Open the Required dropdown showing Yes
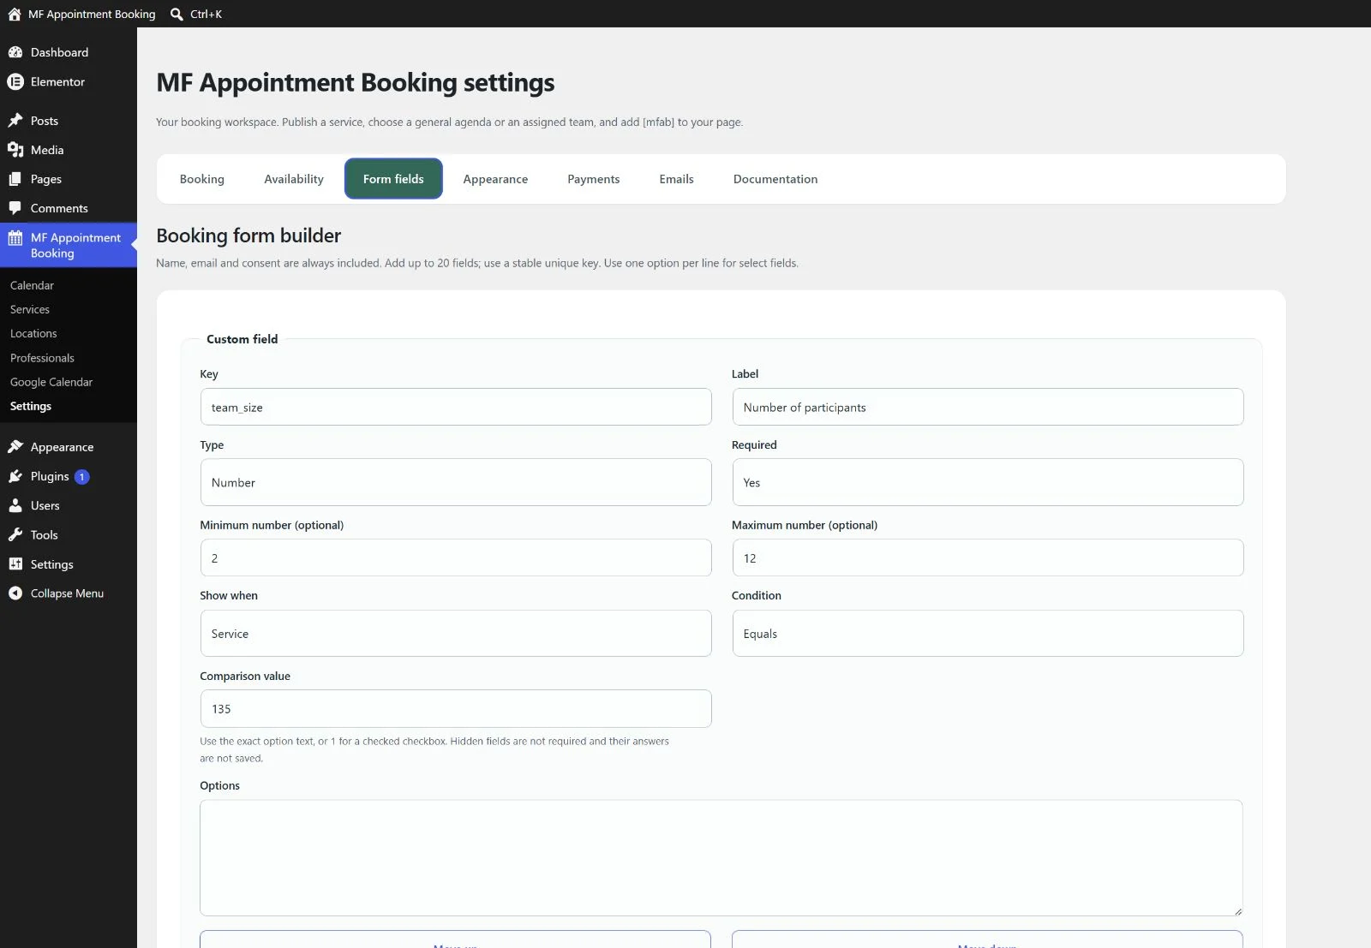The image size is (1371, 948). click(x=988, y=482)
